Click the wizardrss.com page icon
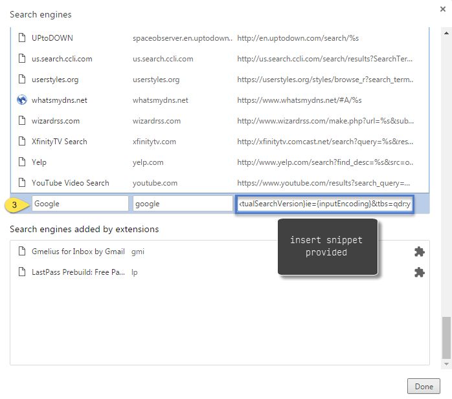The width and height of the screenshot is (452, 399). 22,121
